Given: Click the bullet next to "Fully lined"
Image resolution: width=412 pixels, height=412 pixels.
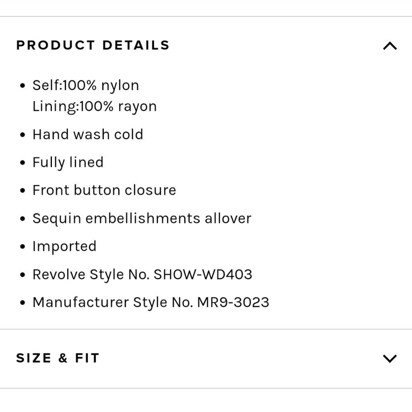Looking at the screenshot, I should point(23,163).
